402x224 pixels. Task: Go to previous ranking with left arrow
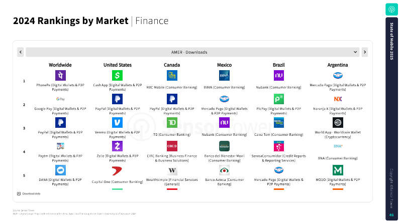tap(21, 52)
